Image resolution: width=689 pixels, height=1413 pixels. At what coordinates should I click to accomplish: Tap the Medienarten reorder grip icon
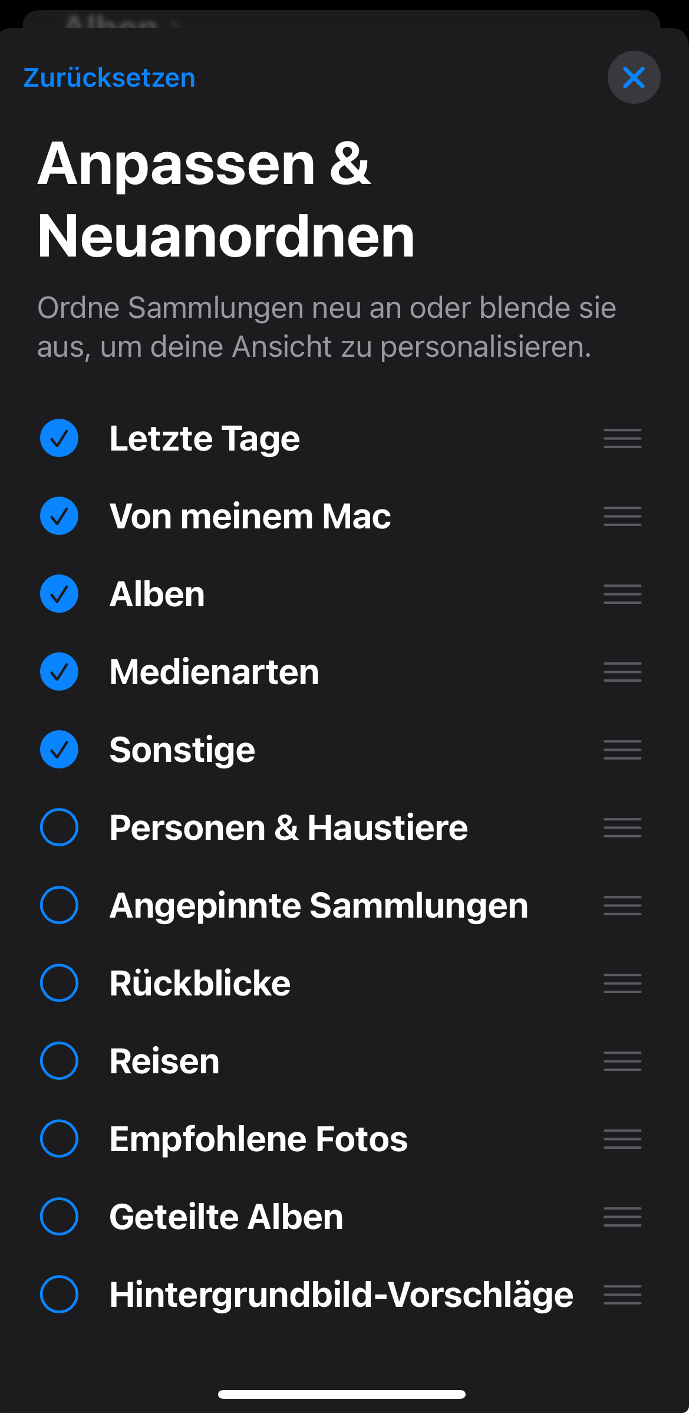pos(622,672)
